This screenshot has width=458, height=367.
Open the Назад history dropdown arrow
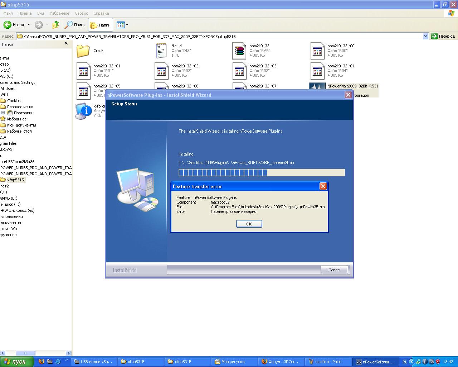pyautogui.click(x=29, y=25)
